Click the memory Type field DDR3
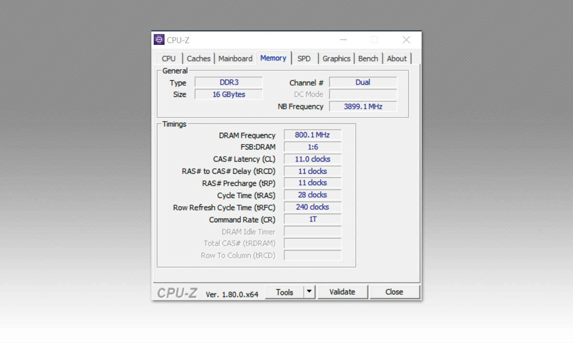 [x=229, y=82]
